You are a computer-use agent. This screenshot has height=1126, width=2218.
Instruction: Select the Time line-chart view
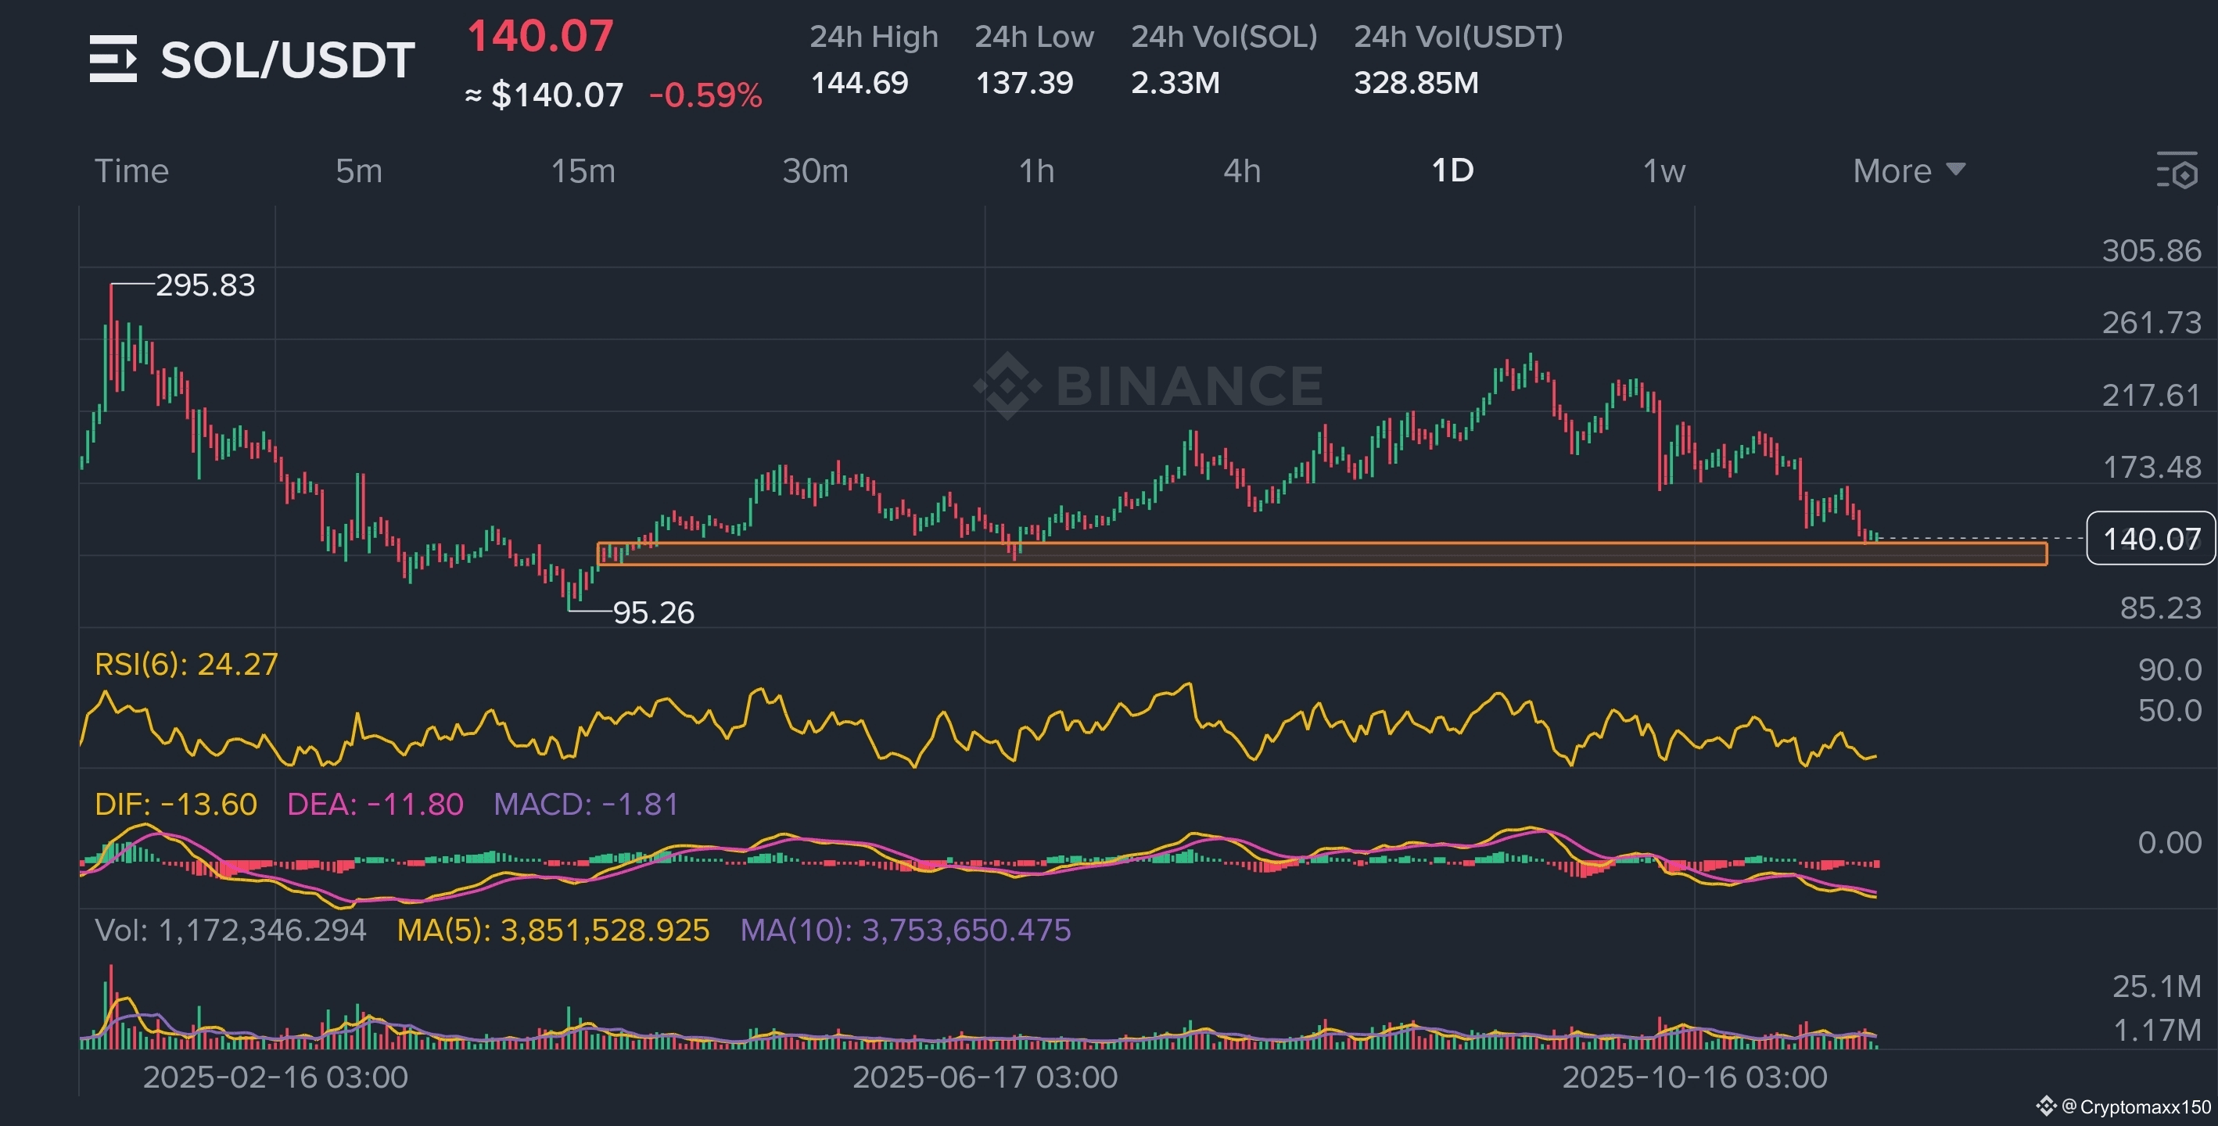point(131,170)
